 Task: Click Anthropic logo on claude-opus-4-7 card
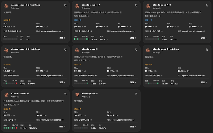pyautogui.click(x=77, y=6)
